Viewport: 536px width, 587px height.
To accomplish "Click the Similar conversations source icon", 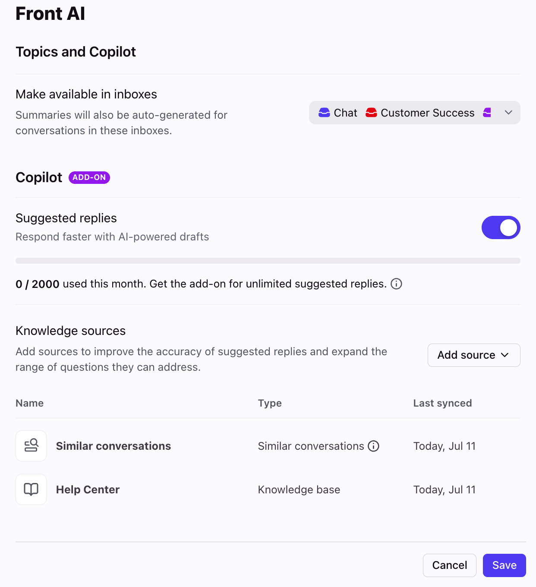I will [x=31, y=446].
